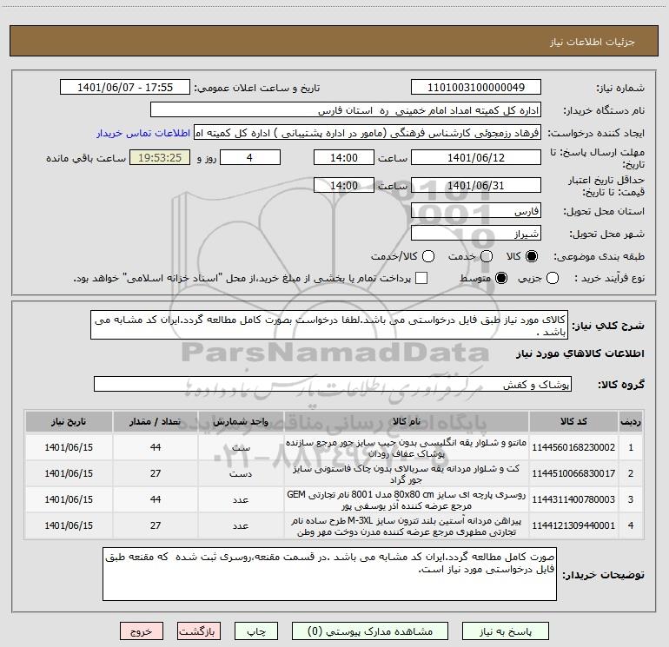Click the چاپ print button
Screen dimensions: 669x647
[x=256, y=631]
